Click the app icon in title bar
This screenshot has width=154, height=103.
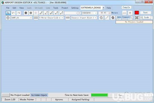tap(3, 3)
